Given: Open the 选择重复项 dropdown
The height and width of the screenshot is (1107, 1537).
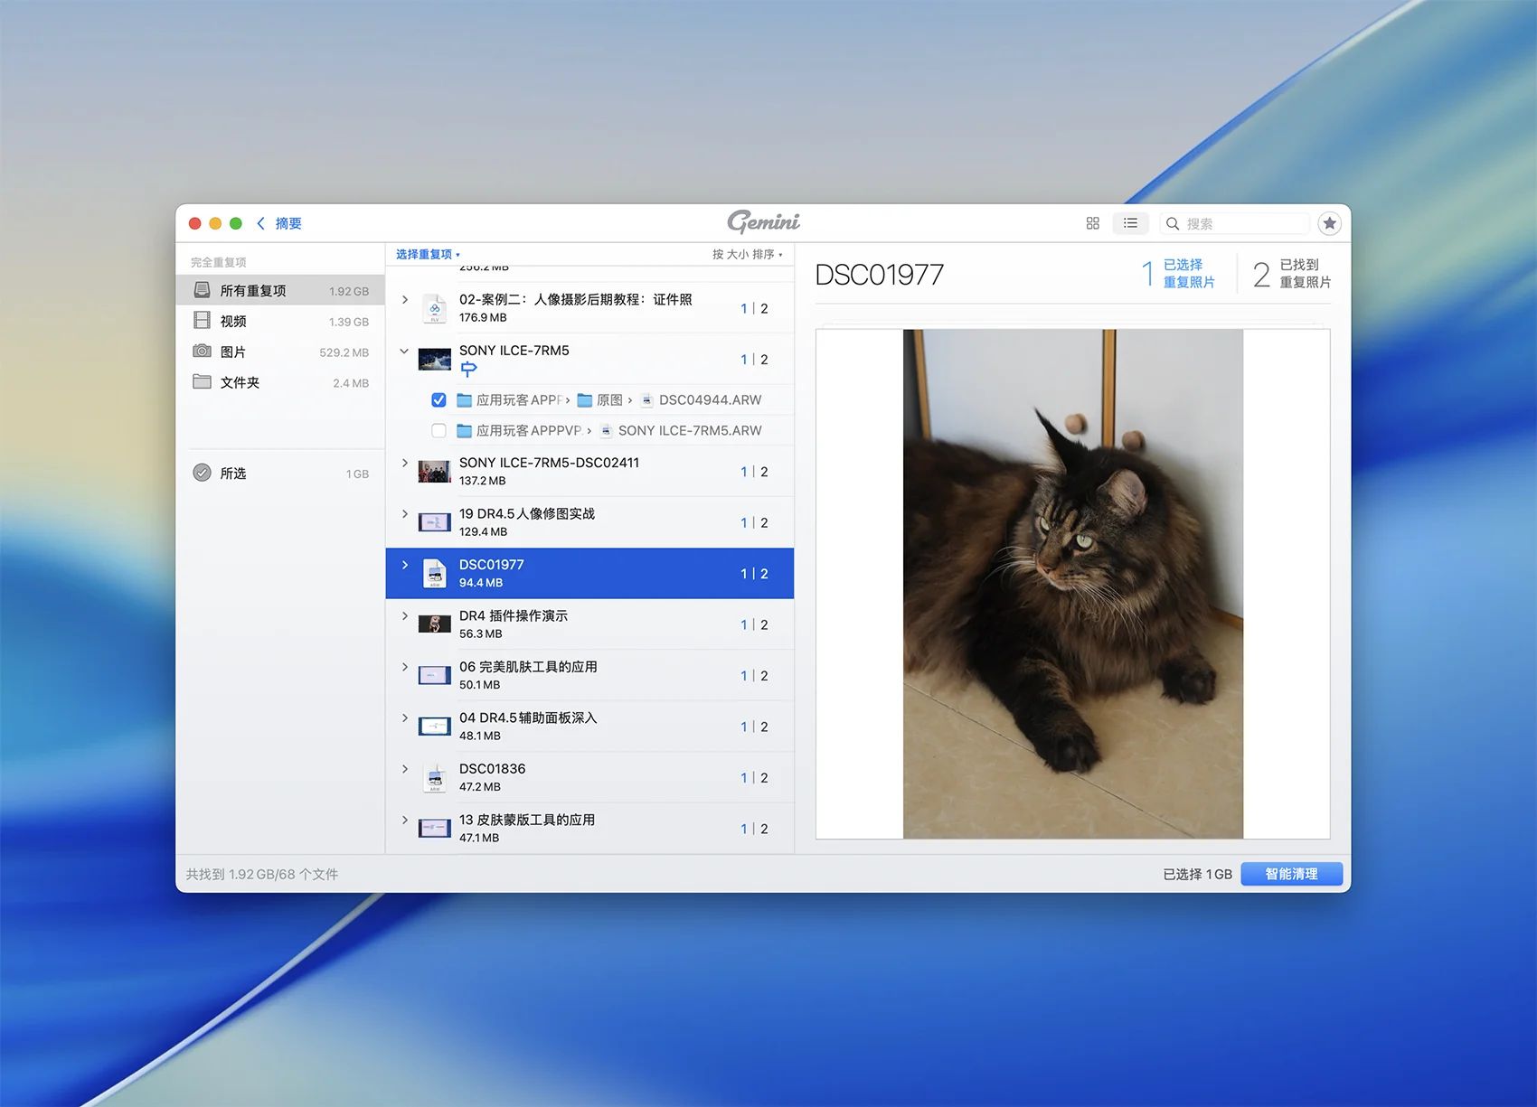Looking at the screenshot, I should (x=428, y=255).
